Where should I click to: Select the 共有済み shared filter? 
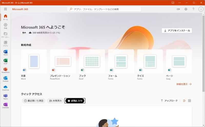pyautogui.click(x=55, y=101)
